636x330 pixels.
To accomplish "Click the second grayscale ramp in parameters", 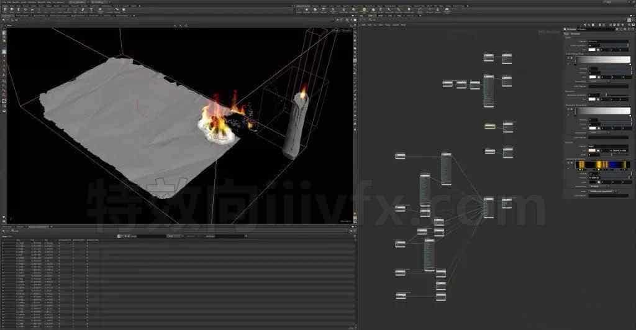I will coord(602,111).
